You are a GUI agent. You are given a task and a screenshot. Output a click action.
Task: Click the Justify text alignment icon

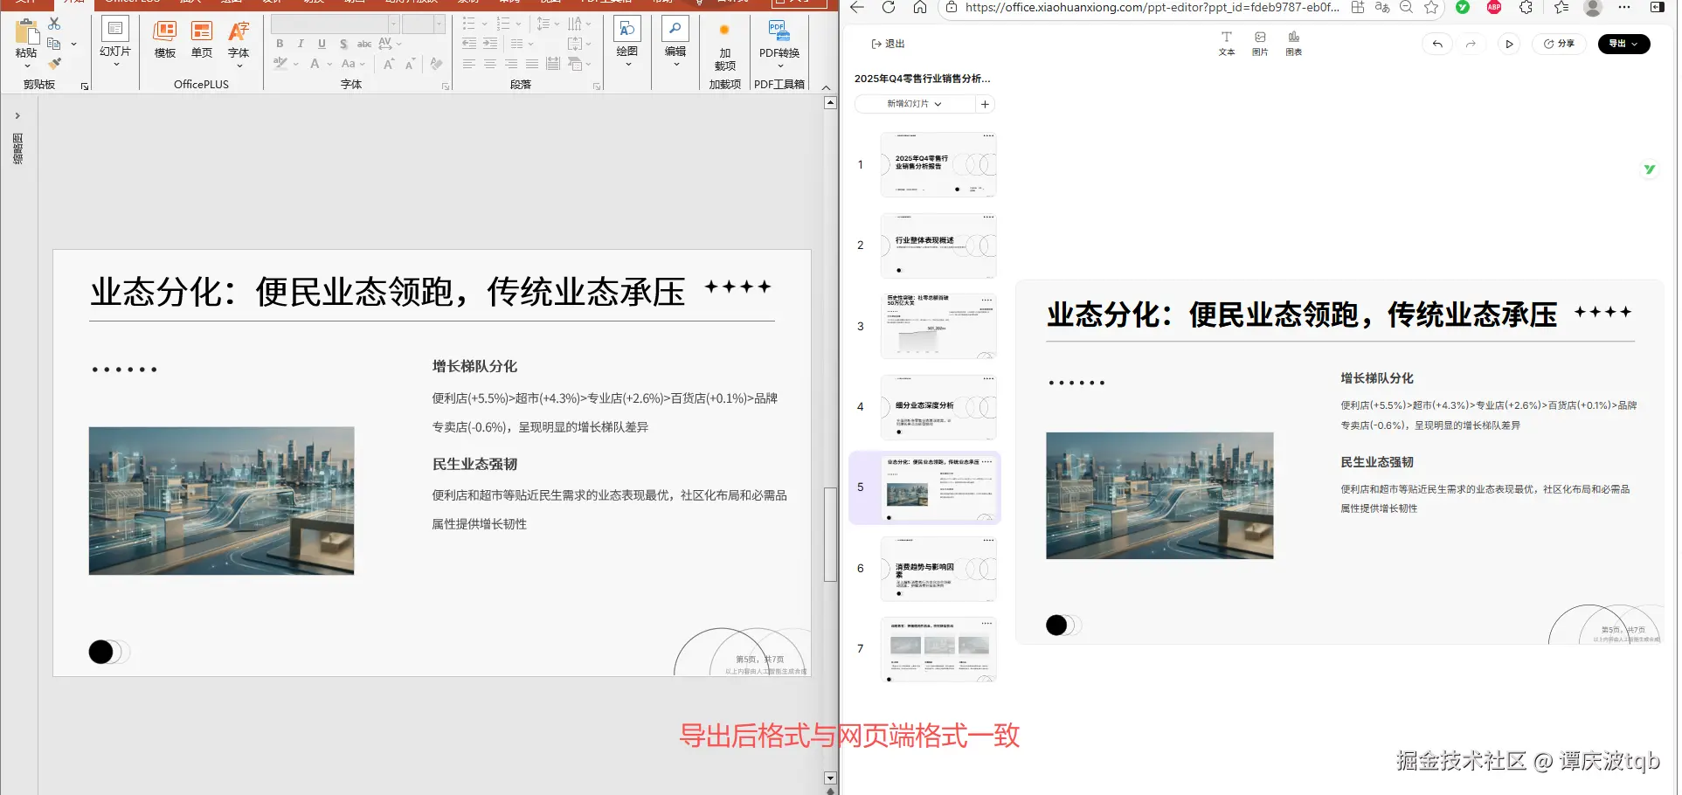point(532,64)
